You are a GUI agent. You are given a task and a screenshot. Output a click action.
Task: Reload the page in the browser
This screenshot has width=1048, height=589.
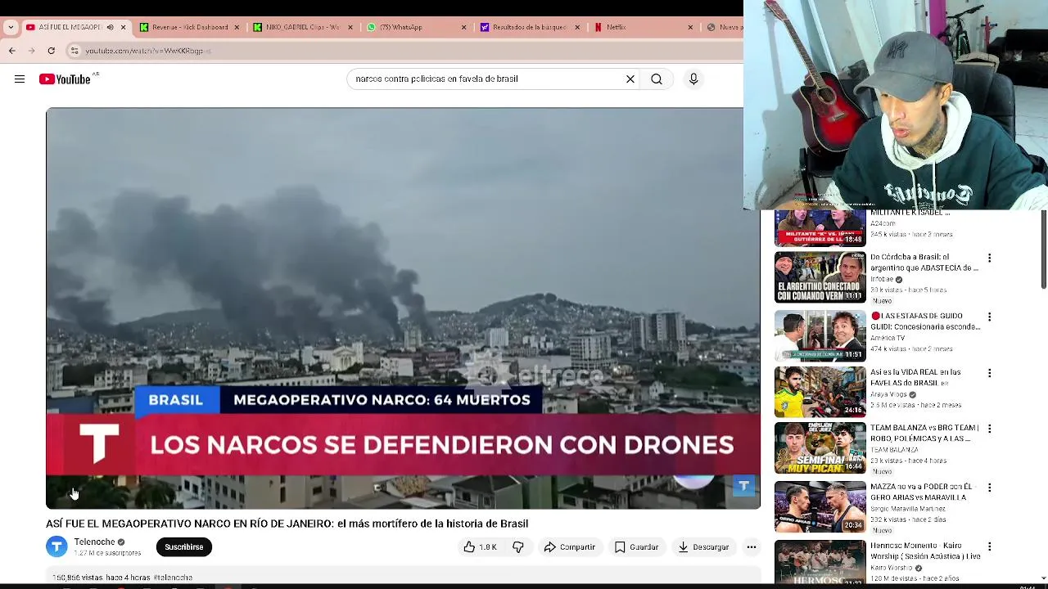pos(51,51)
